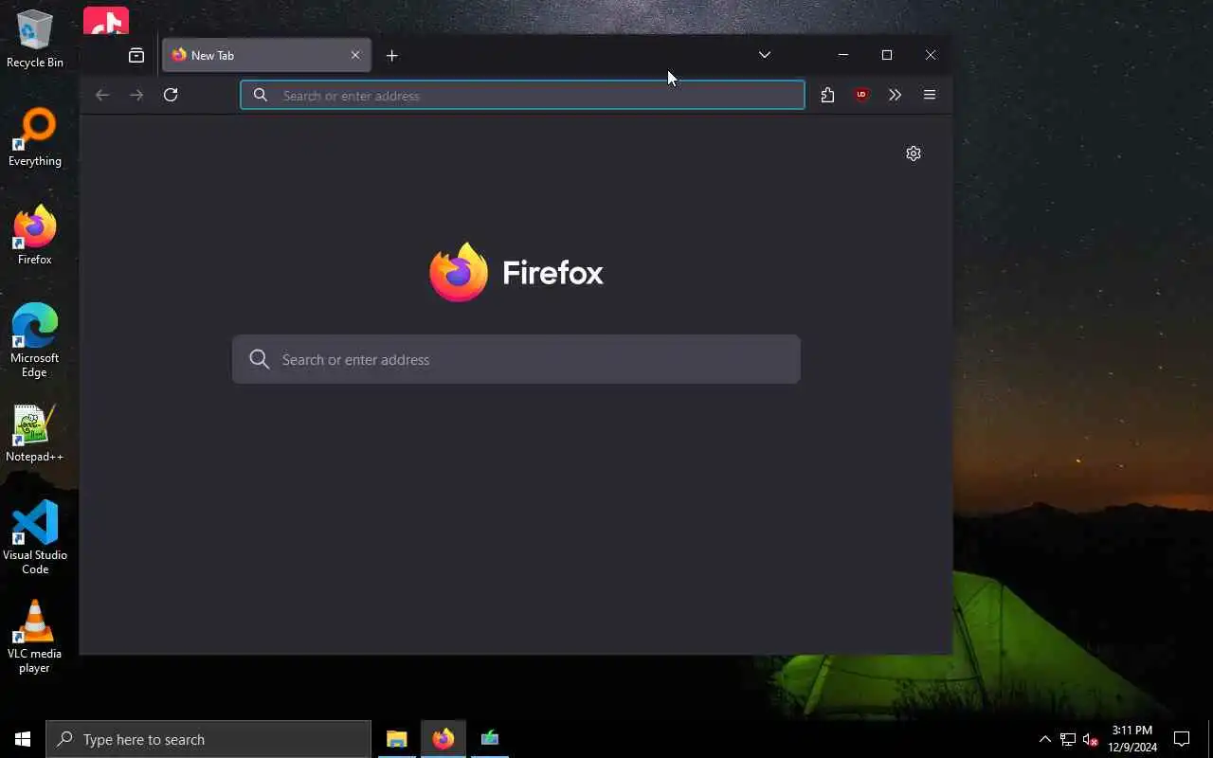Maximize the Firefox window
This screenshot has width=1213, height=758.
click(887, 55)
